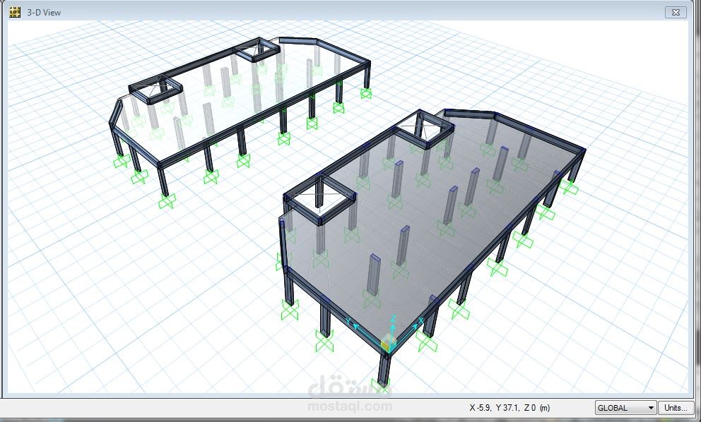Image resolution: width=701 pixels, height=422 pixels.
Task: Open the GLOBAL coordinate system dropdown
Action: [x=625, y=408]
